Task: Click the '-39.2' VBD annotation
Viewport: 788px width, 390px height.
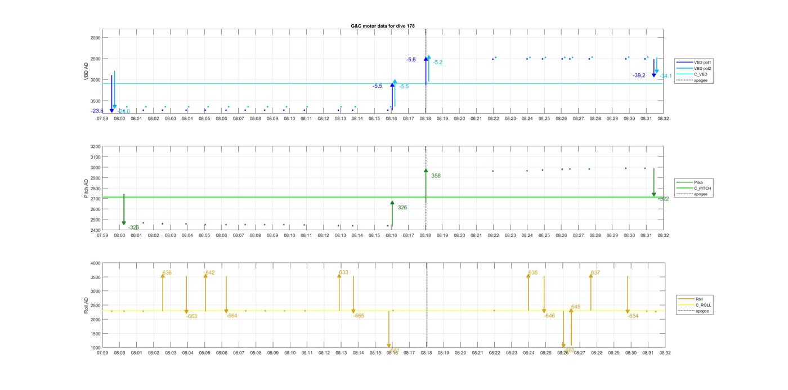Action: coord(639,75)
